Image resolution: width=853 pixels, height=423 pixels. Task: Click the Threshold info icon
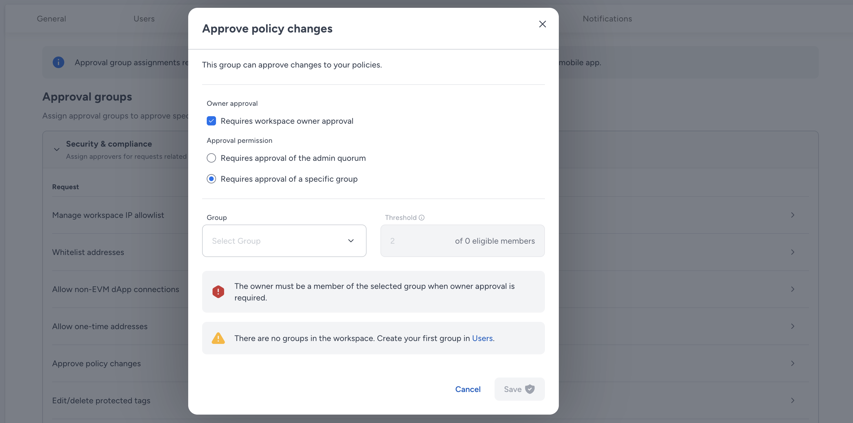point(422,218)
